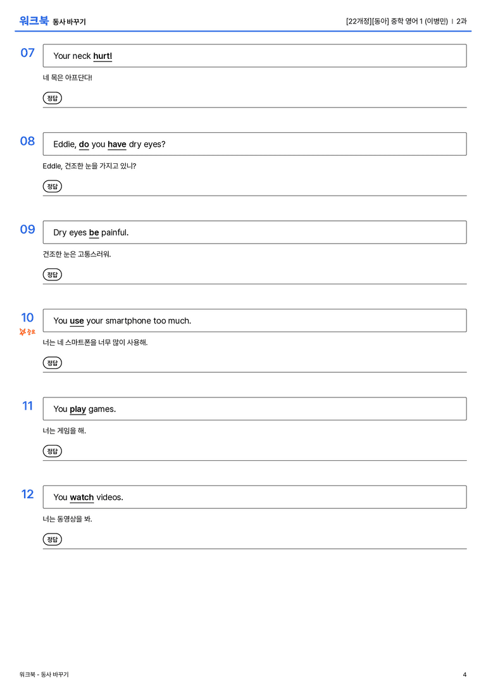Click the red 중요 star icon
The height and width of the screenshot is (688, 486).
click(x=23, y=332)
